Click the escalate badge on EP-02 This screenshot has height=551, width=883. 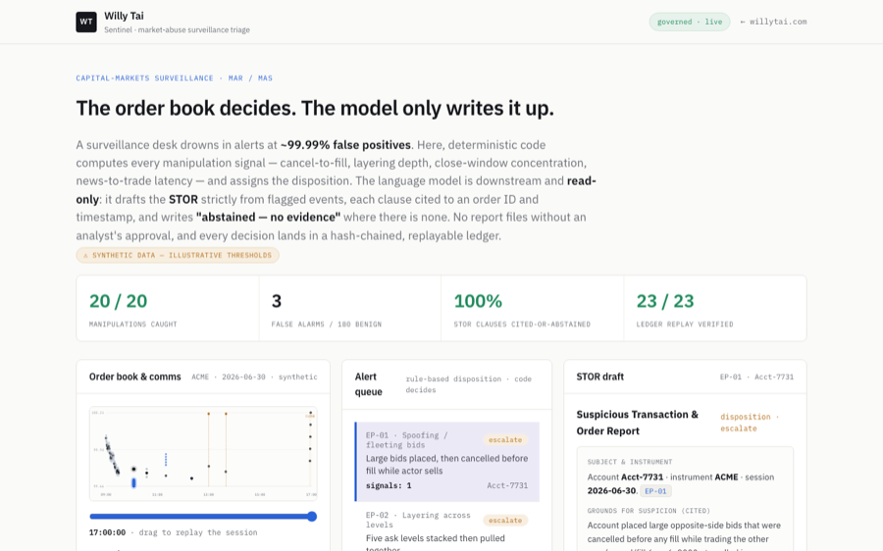click(x=505, y=520)
